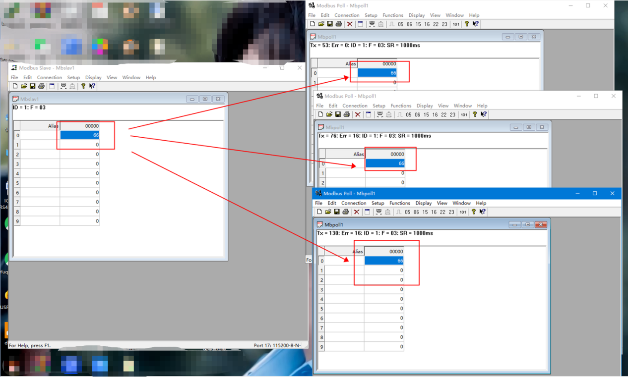Click New document icon in Modbus Slave toolbar

click(15, 86)
